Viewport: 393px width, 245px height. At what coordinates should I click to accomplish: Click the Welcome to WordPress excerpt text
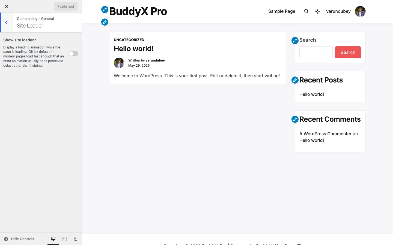197,76
